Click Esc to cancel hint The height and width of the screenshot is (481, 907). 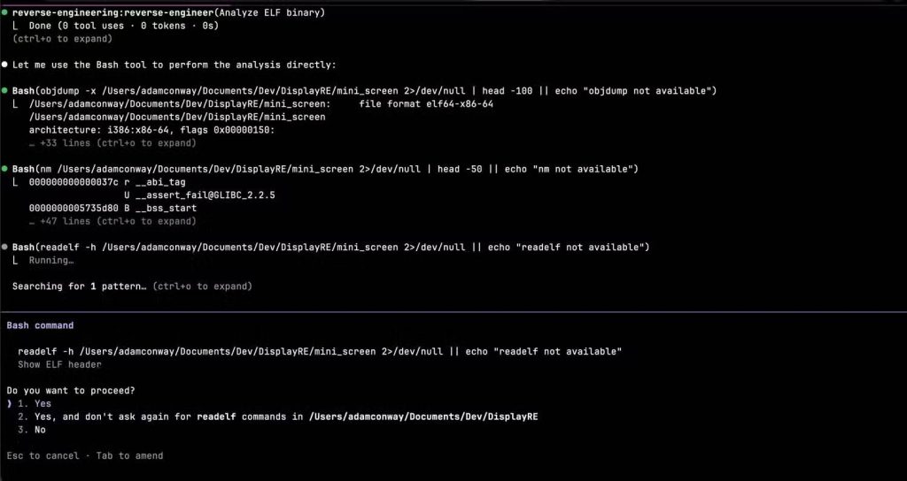click(x=43, y=455)
